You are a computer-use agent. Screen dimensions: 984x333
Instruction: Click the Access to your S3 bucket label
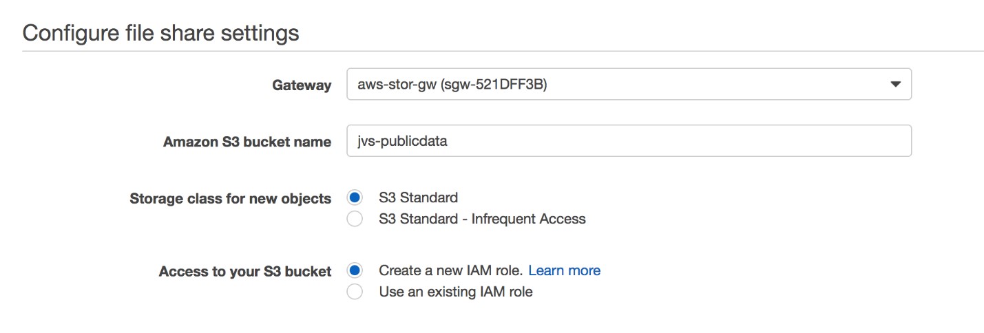pos(245,271)
